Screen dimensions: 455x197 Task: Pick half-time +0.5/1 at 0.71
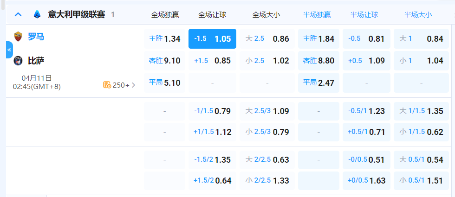(x=366, y=132)
